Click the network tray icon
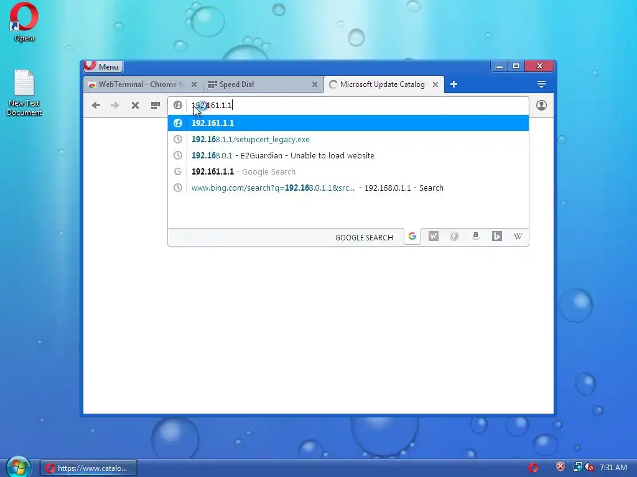The width and height of the screenshot is (637, 477). 577,467
